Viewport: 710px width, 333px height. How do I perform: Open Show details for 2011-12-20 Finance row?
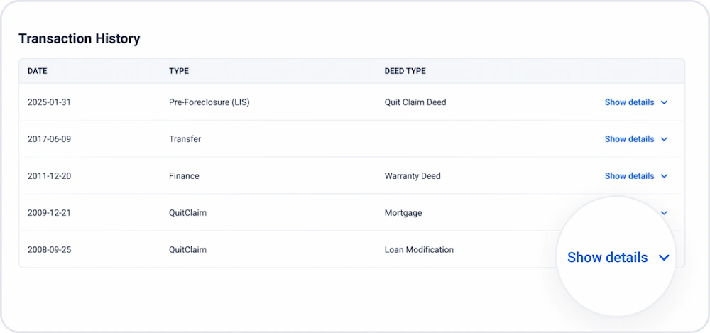[629, 176]
